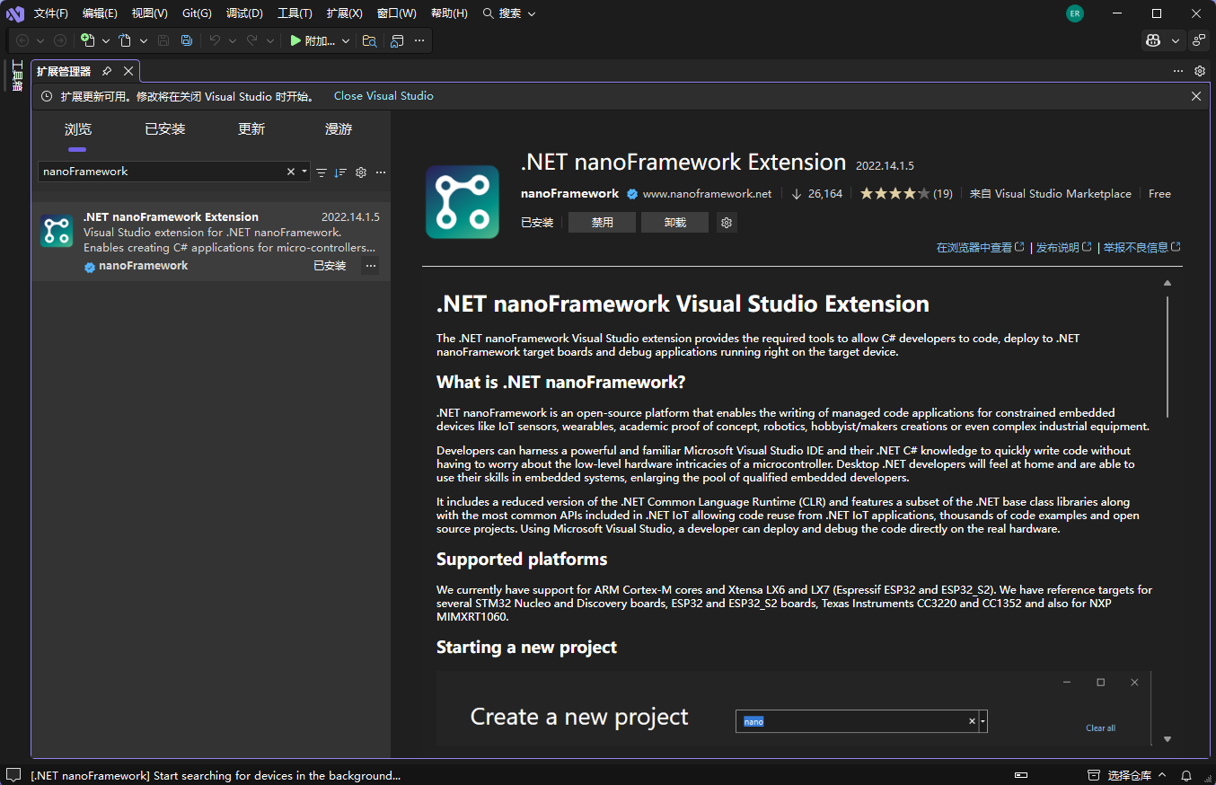The height and width of the screenshot is (785, 1216).
Task: Click the output window icon in status bar
Action: (13, 775)
